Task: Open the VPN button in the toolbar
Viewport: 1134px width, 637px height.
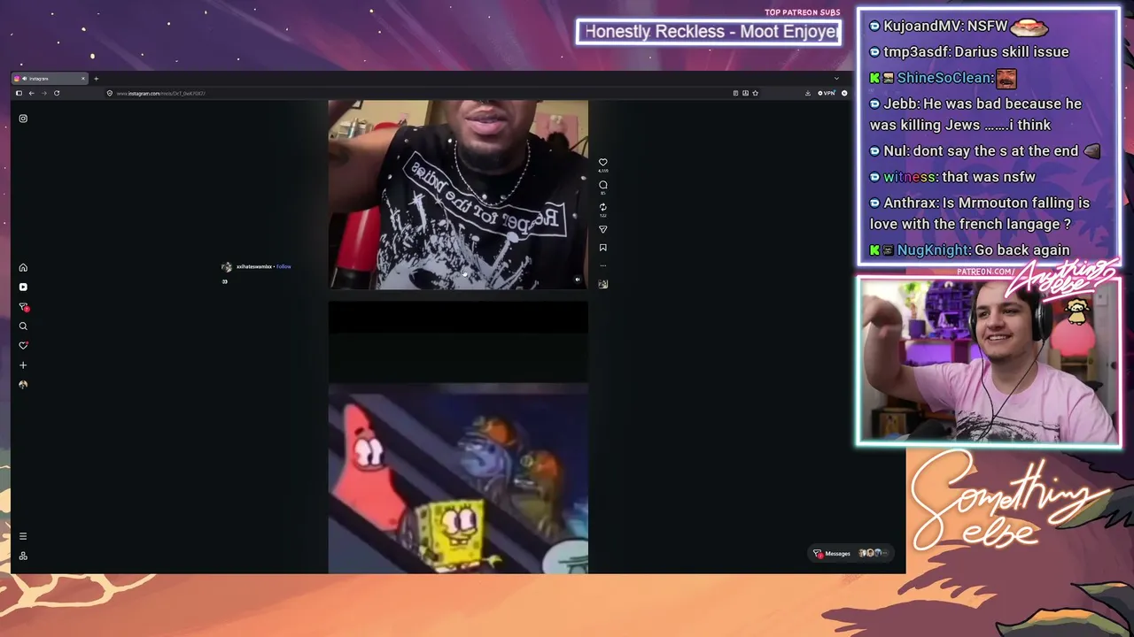Action: click(827, 93)
